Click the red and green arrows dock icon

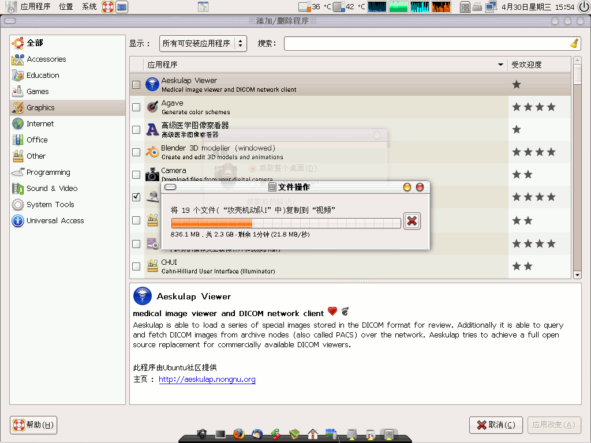(x=276, y=434)
